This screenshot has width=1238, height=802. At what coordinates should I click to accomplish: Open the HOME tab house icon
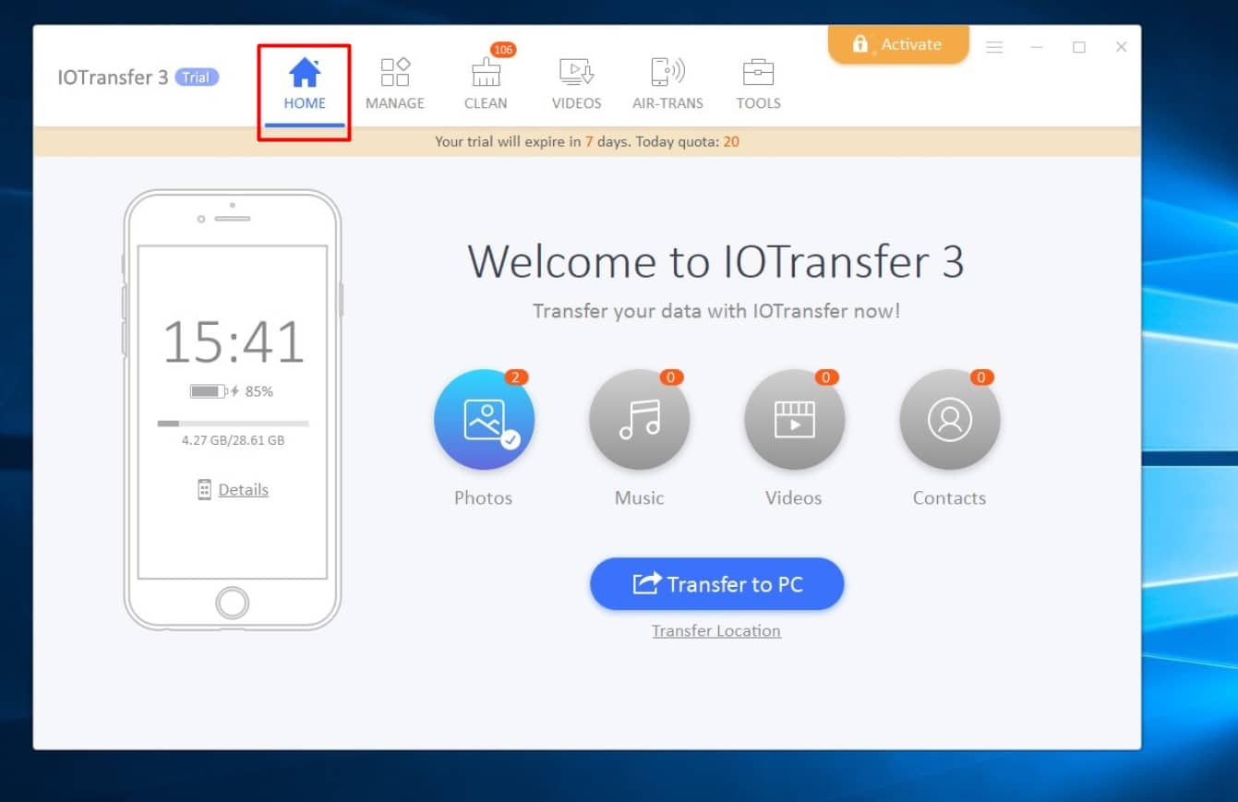(305, 73)
